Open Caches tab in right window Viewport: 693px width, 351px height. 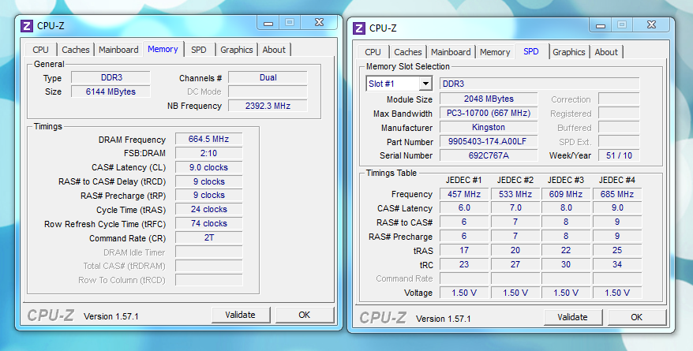[407, 52]
